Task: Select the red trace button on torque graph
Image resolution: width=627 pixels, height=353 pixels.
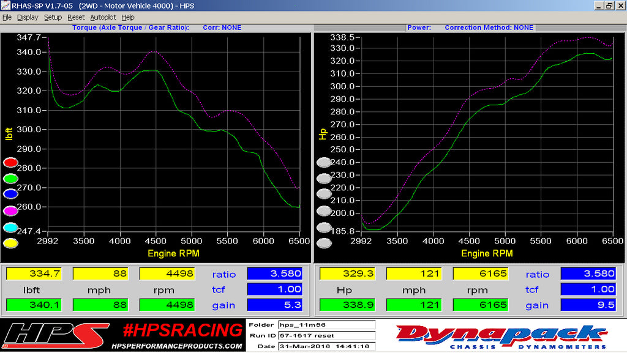Action: click(x=10, y=162)
